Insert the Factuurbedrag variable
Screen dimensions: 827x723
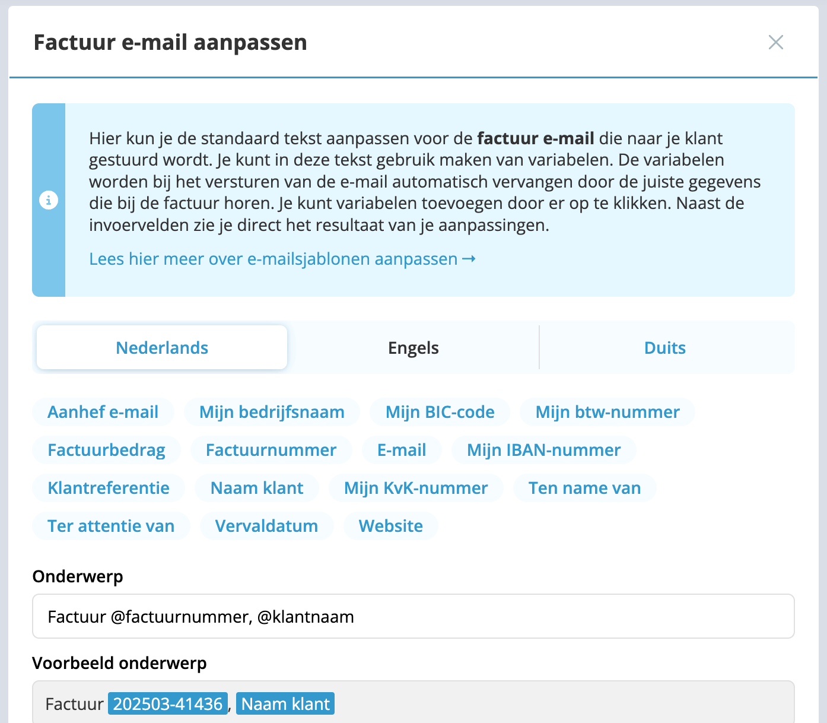pos(106,450)
